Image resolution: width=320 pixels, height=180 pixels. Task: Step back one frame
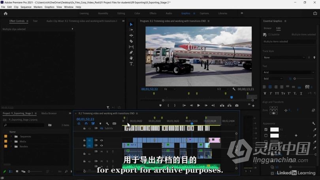(x=192, y=105)
